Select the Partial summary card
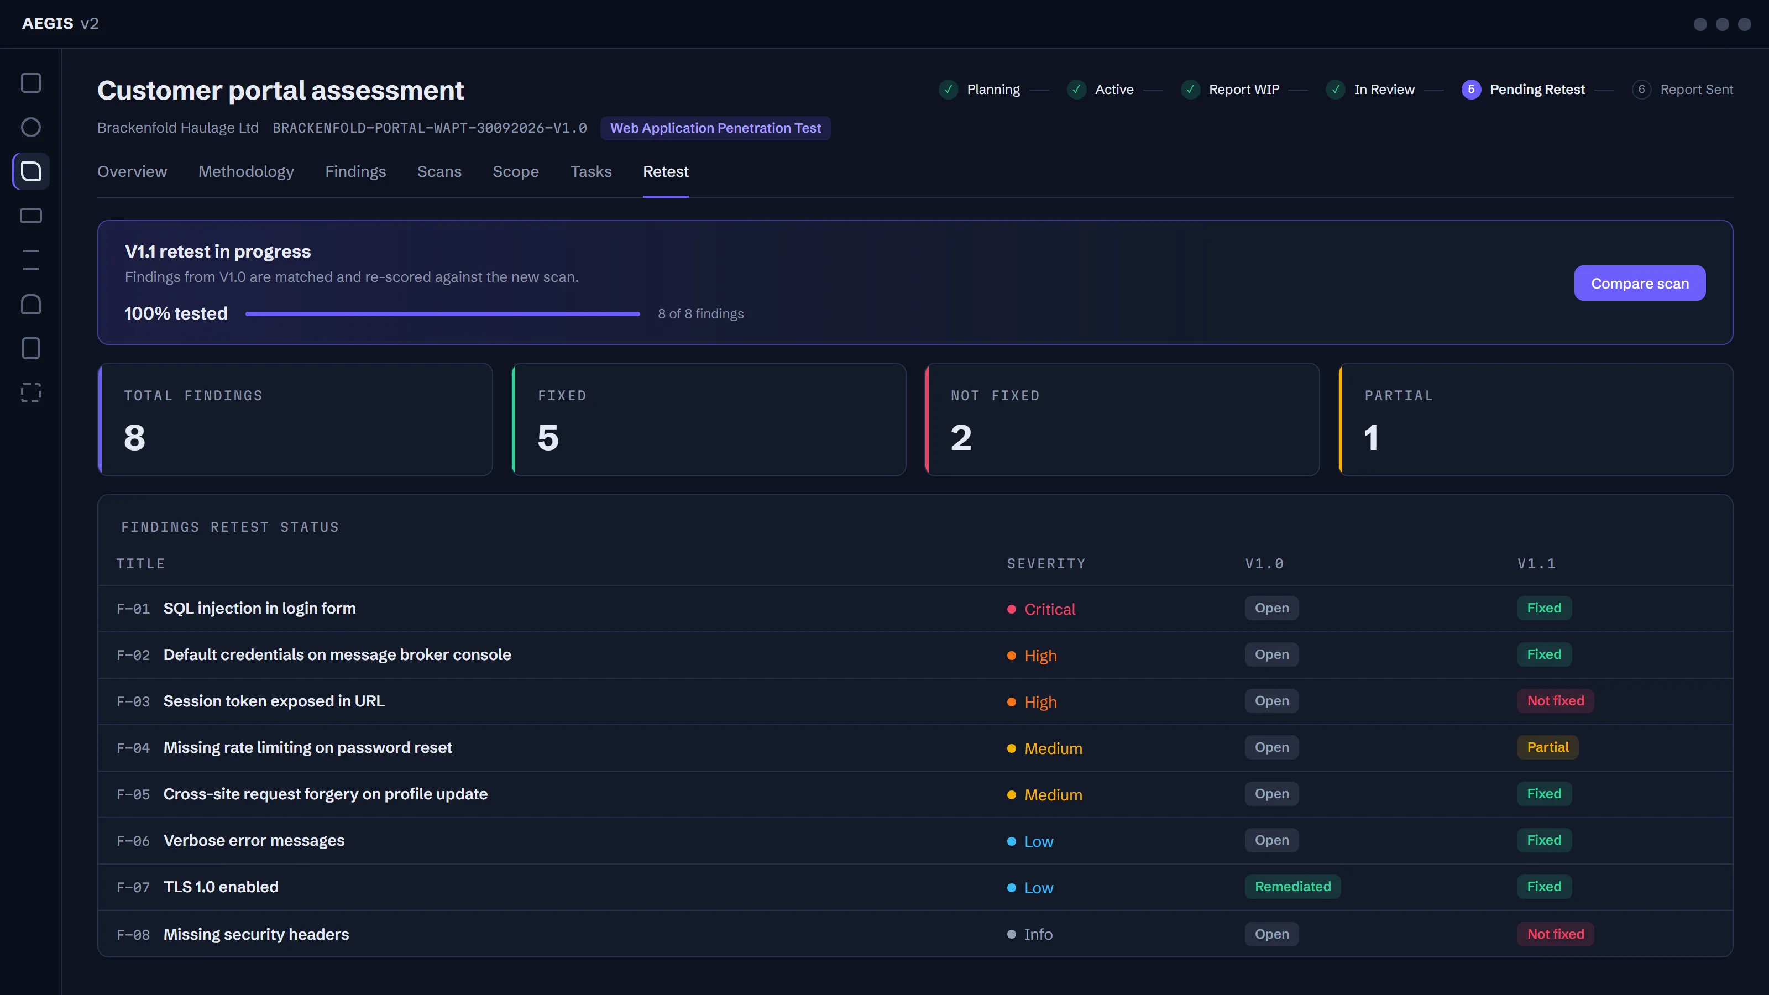This screenshot has width=1769, height=995. tap(1536, 420)
